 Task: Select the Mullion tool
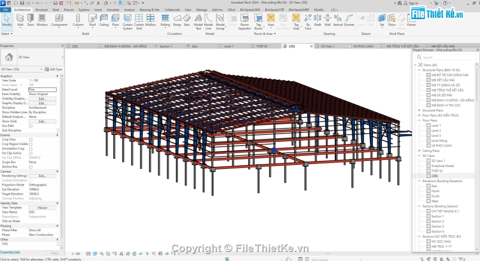point(150,20)
